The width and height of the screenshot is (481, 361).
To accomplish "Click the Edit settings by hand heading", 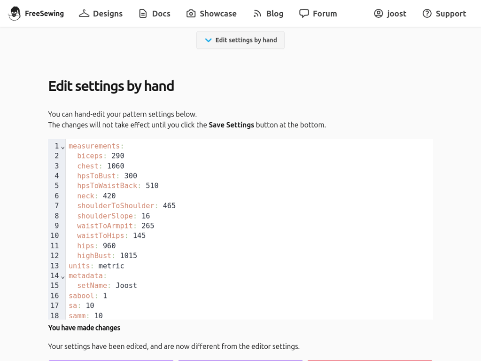I will point(111,86).
